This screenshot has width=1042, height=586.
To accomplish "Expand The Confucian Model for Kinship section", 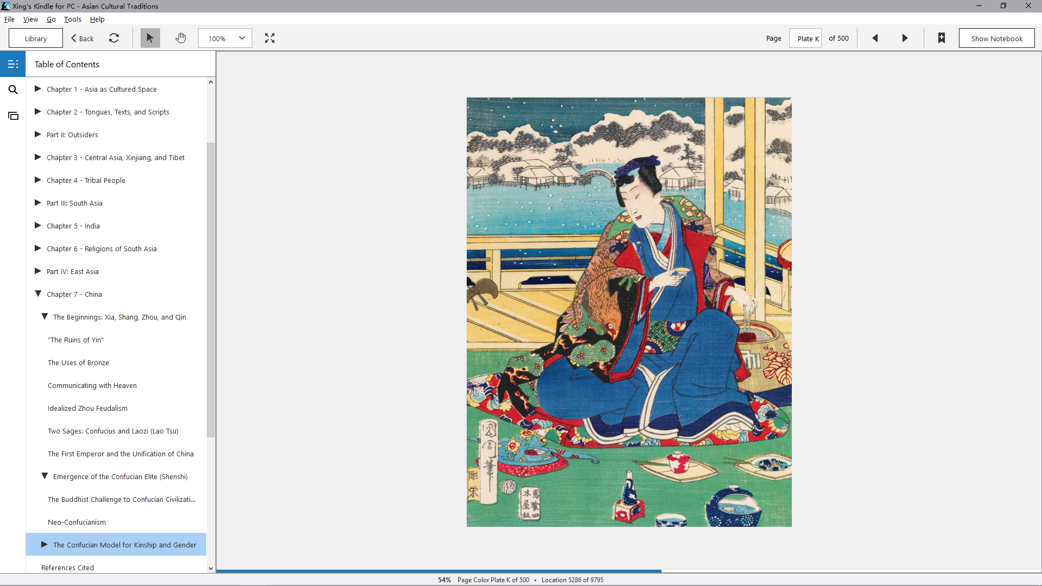I will tap(45, 544).
